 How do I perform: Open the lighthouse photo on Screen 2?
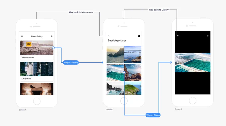click(x=133, y=55)
